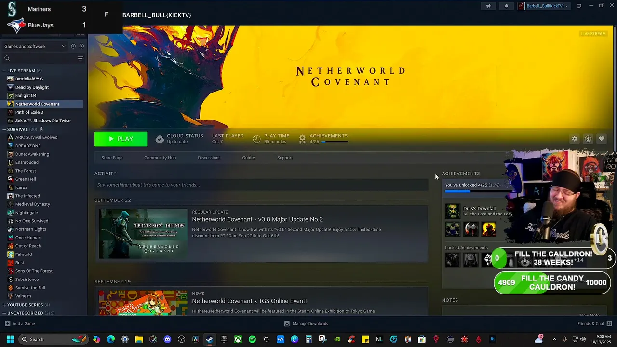Open the game settings gear icon

575,139
